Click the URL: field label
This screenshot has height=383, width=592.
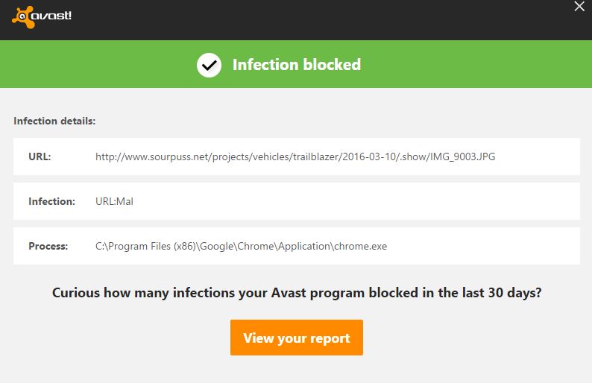[40, 156]
